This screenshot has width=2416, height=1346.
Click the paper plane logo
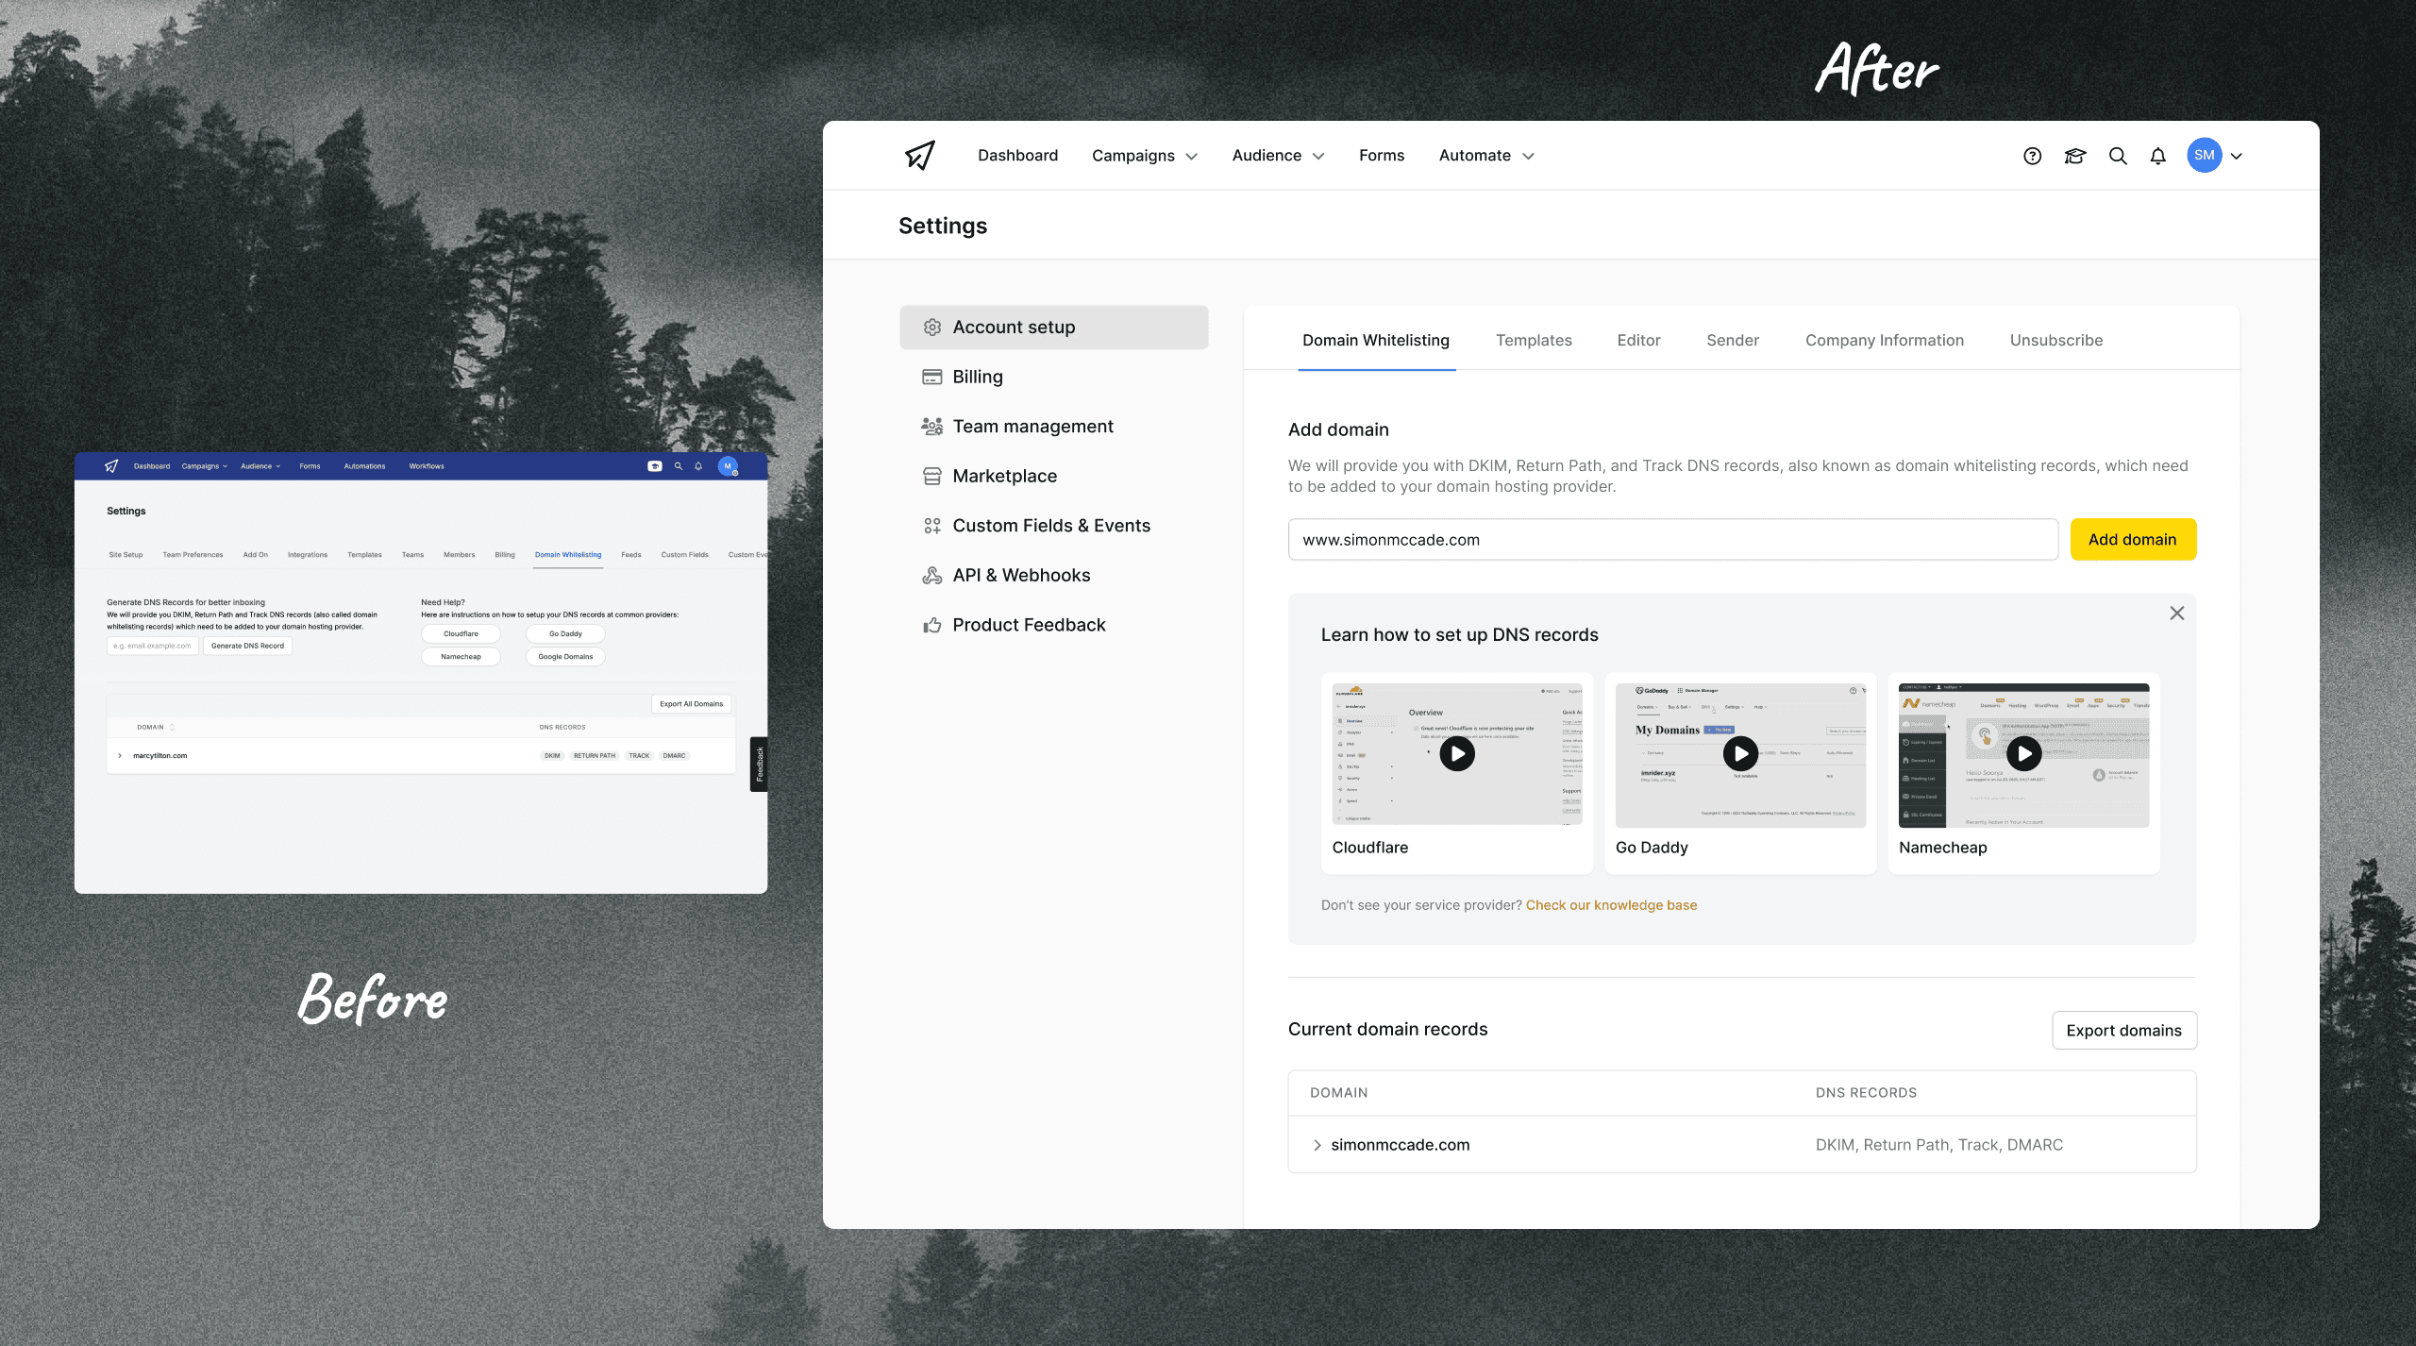[x=920, y=155]
